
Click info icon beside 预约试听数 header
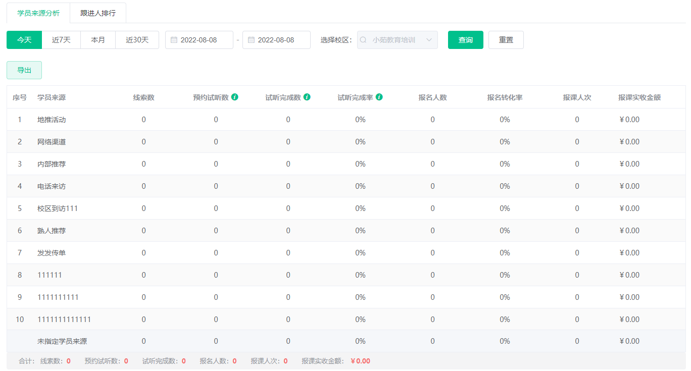pyautogui.click(x=235, y=97)
